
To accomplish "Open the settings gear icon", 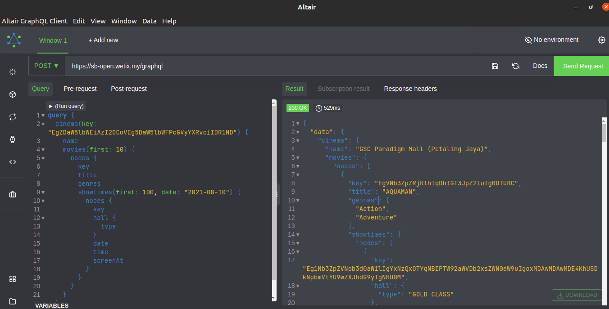I will coord(602,40).
